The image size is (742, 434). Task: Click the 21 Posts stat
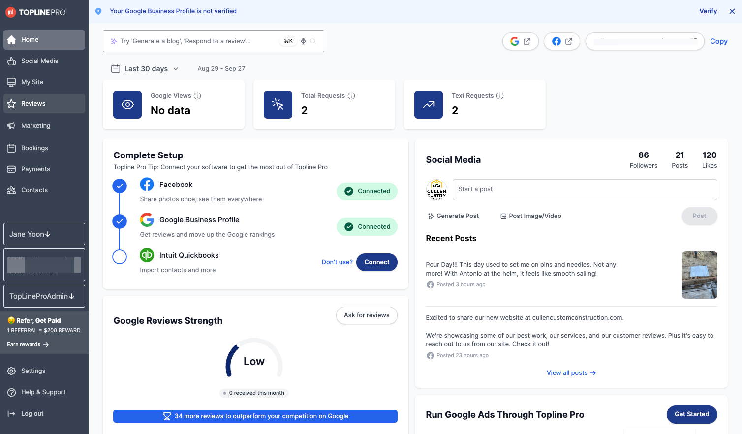click(x=680, y=160)
